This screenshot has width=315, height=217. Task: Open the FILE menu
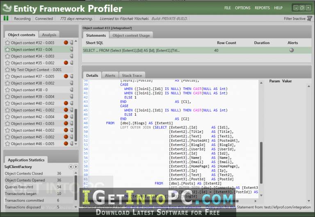click(227, 8)
